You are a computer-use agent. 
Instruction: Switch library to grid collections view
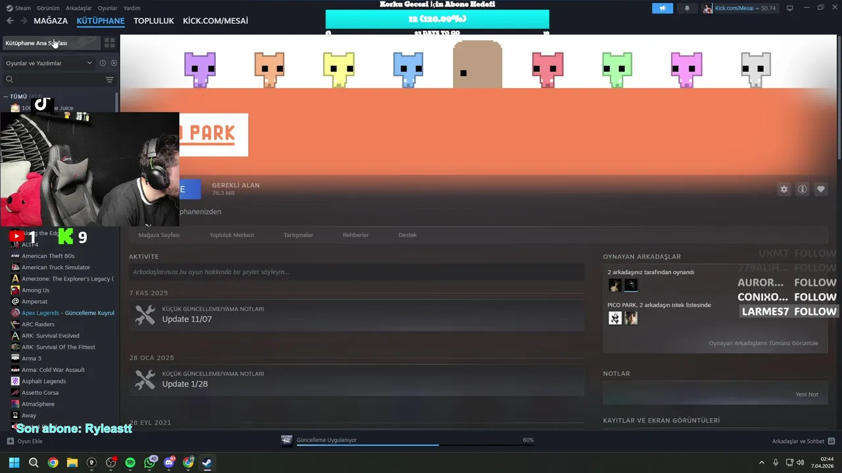point(109,43)
